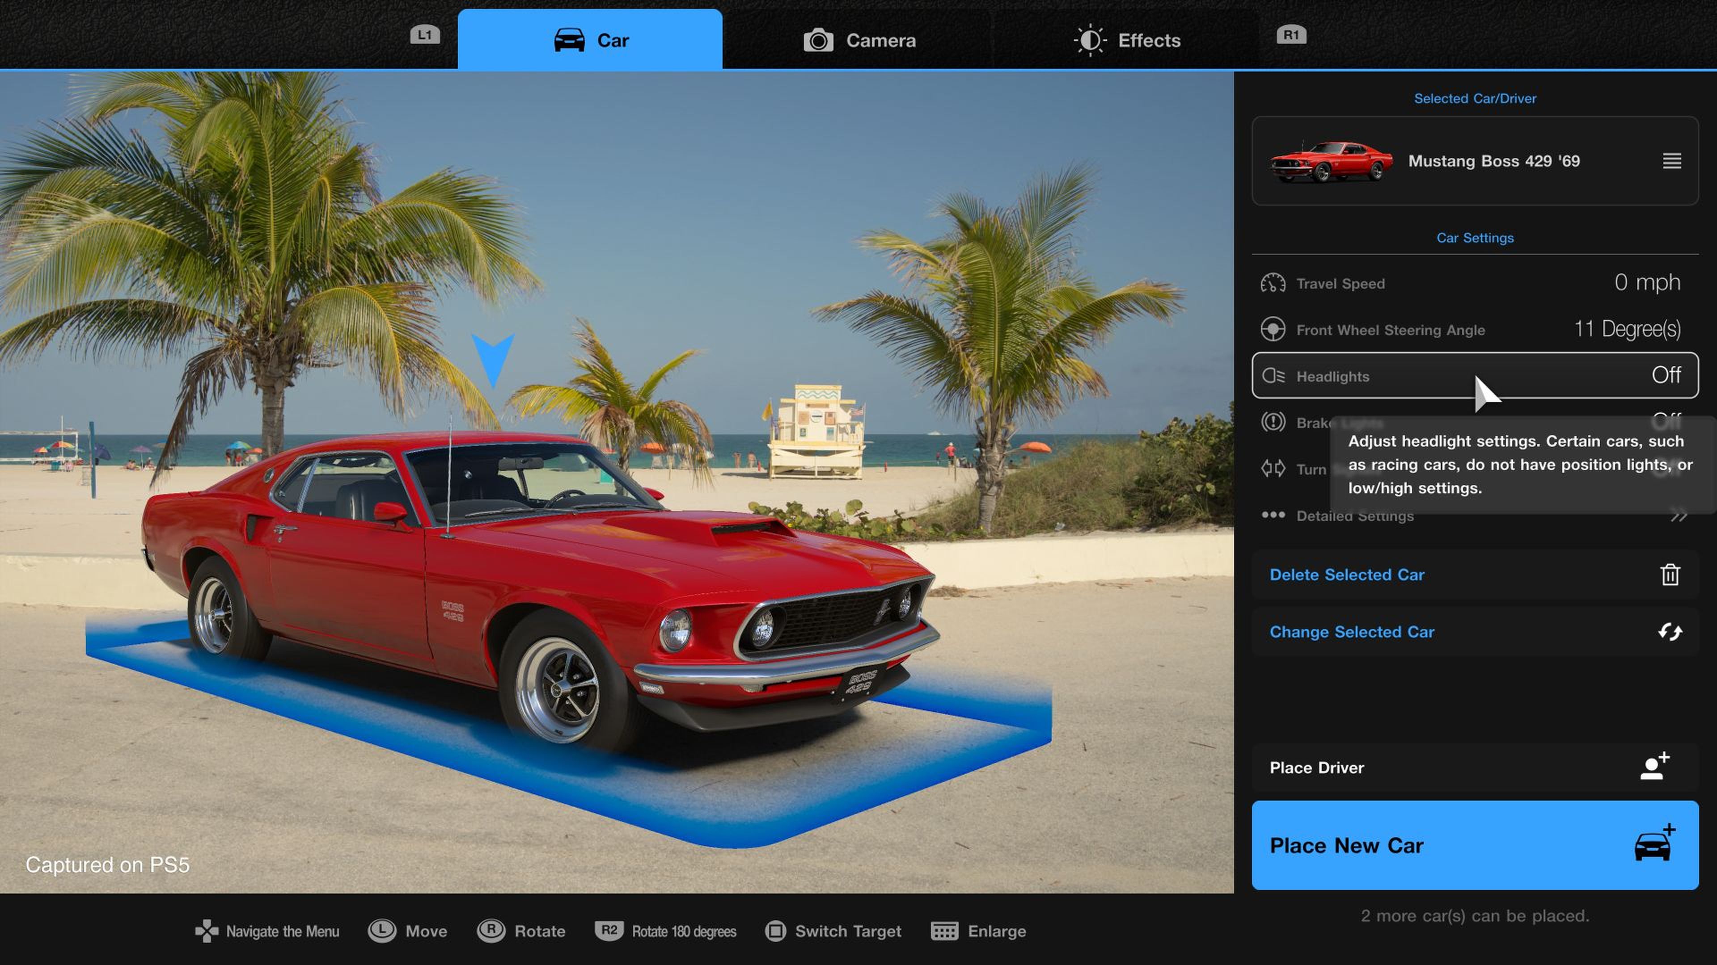Click the front wheel steering icon

(x=1273, y=329)
